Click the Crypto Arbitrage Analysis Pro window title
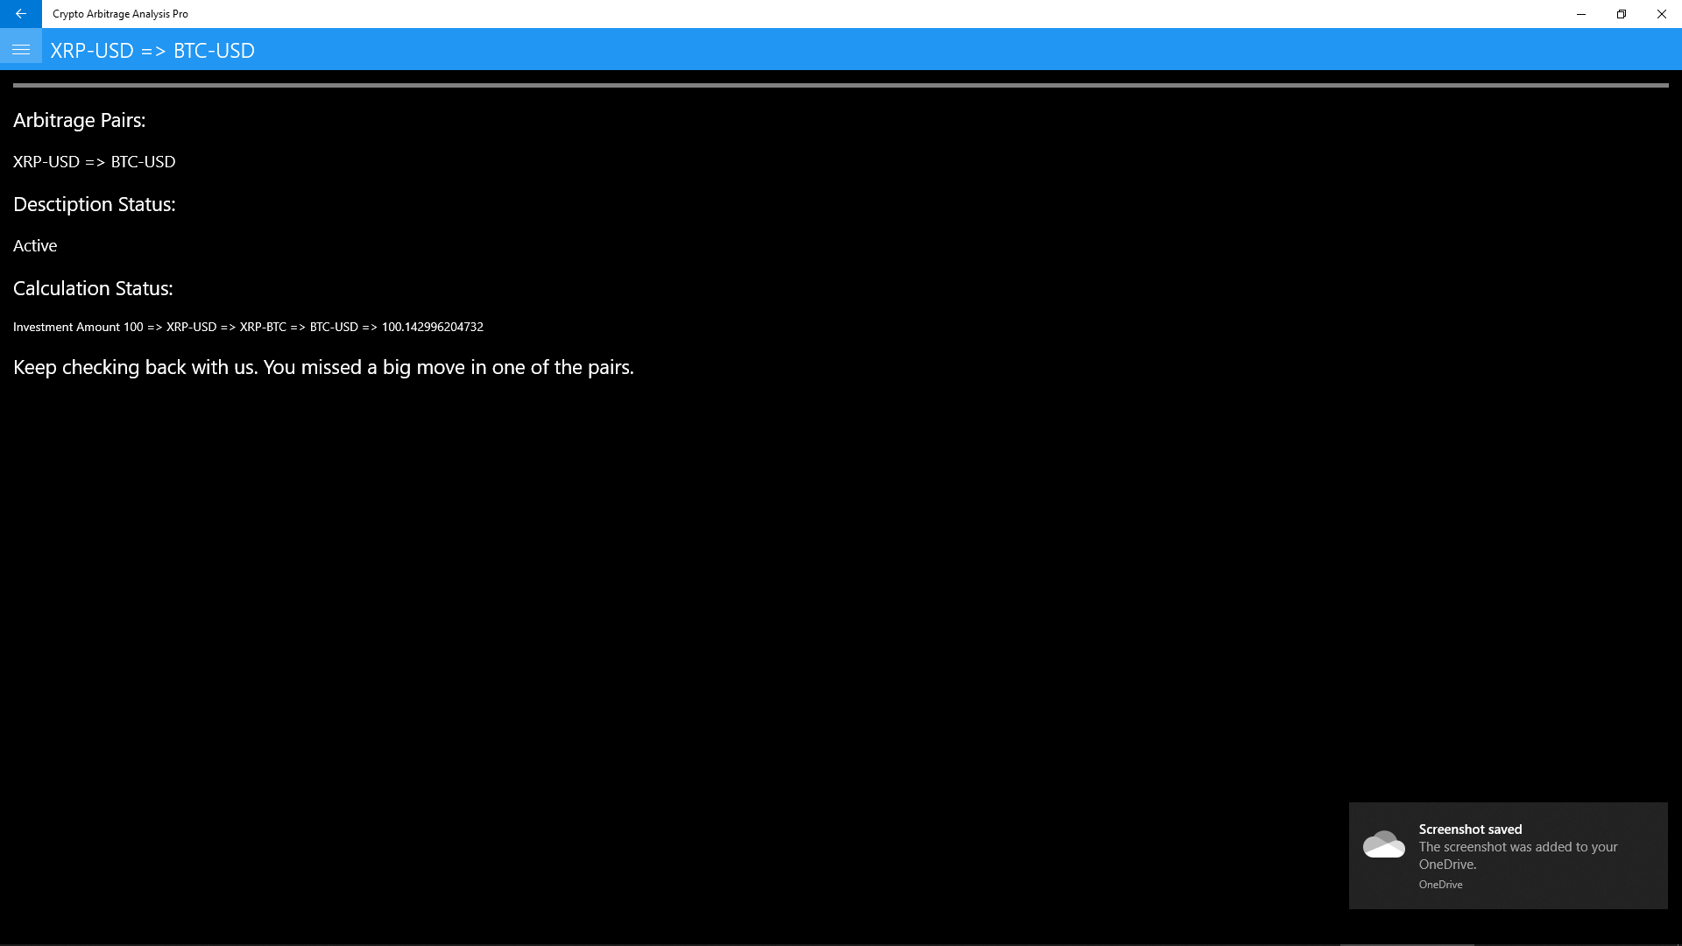 point(120,14)
